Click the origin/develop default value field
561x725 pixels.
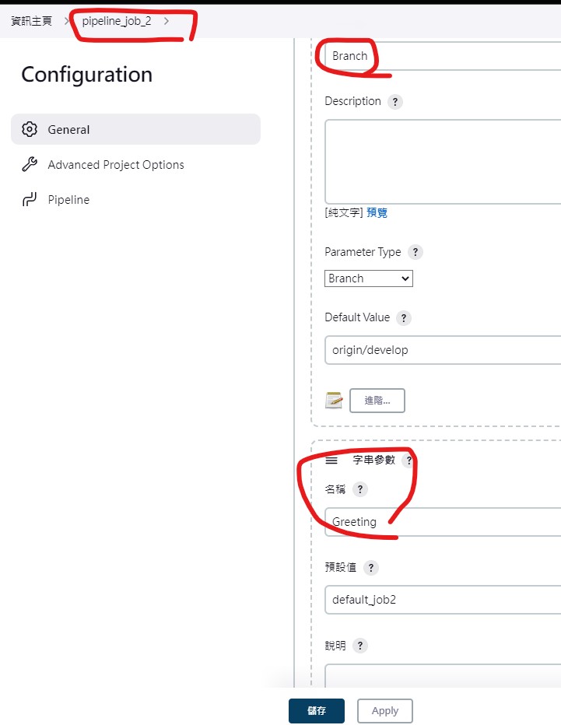pyautogui.click(x=443, y=350)
